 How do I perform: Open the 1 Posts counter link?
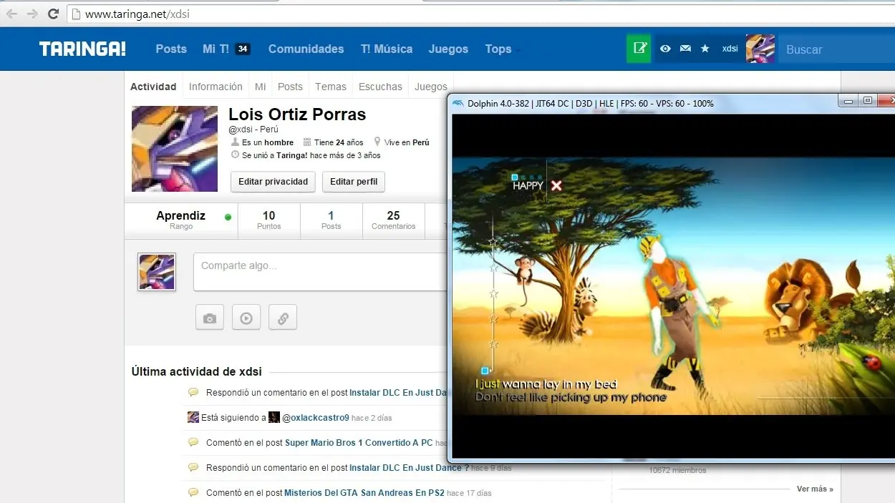[x=331, y=220]
